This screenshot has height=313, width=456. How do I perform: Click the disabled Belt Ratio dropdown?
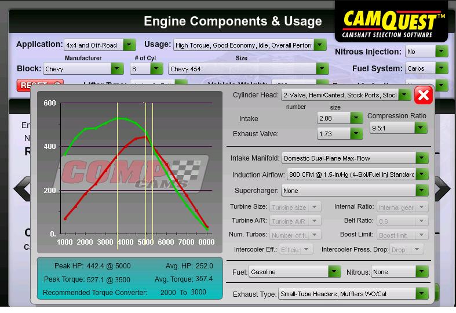(403, 221)
